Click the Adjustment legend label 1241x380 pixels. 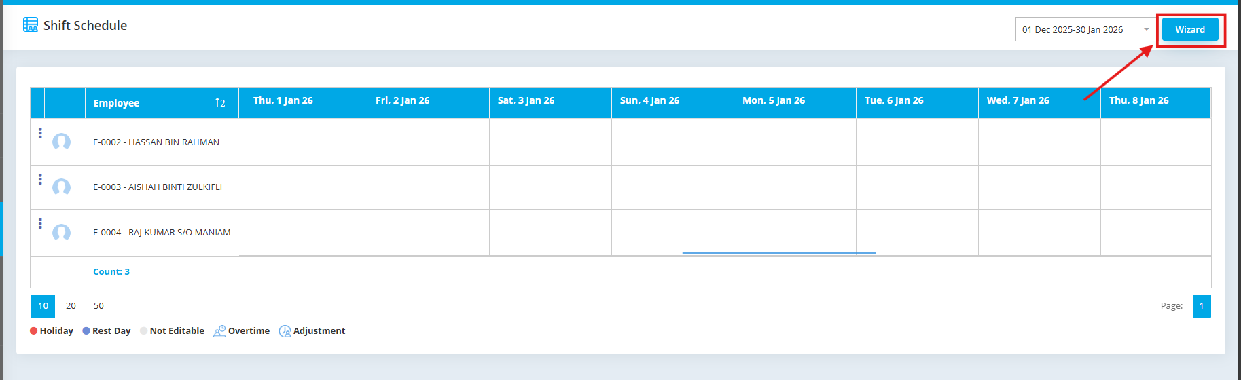click(x=319, y=331)
